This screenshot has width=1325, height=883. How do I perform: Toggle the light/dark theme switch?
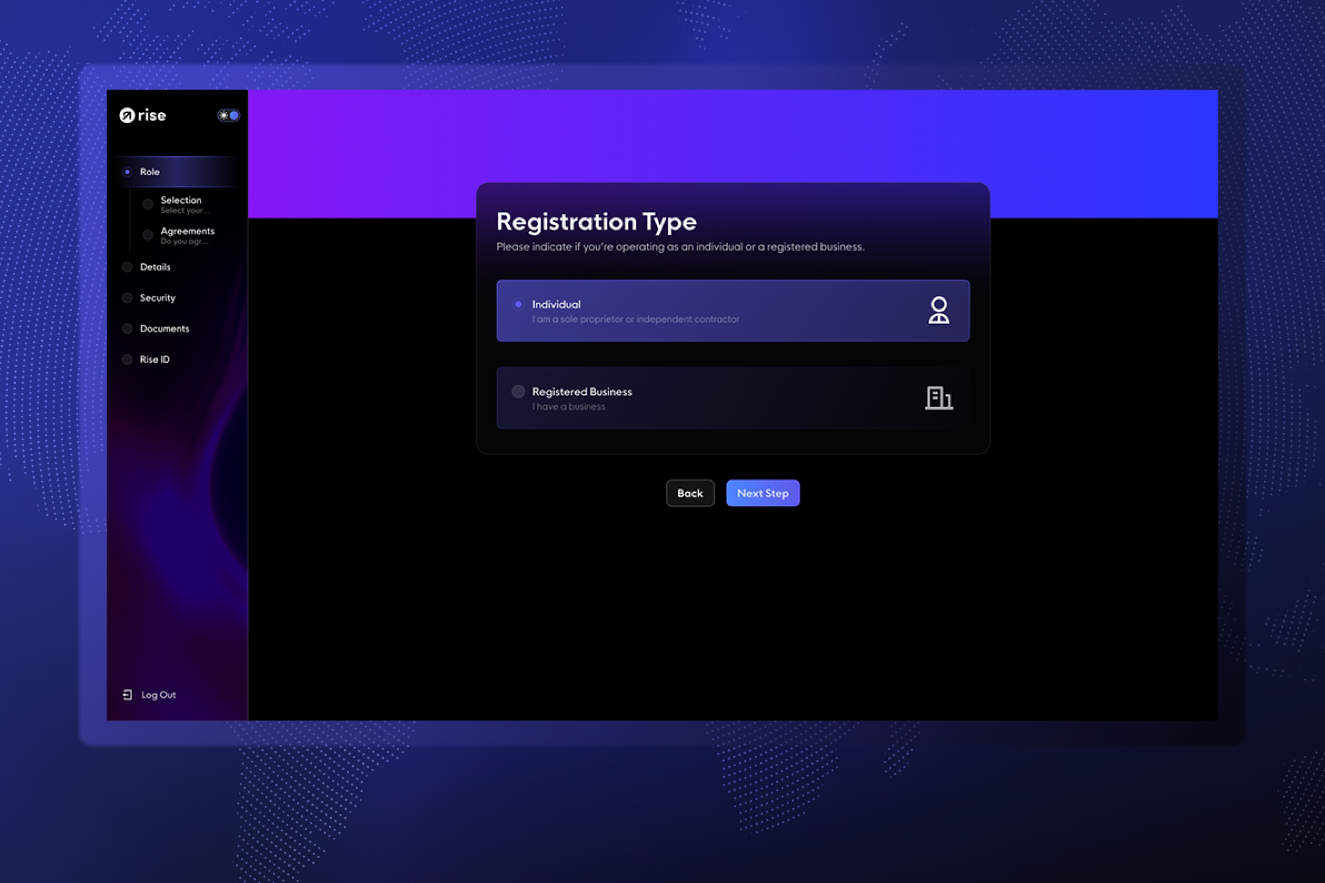229,116
